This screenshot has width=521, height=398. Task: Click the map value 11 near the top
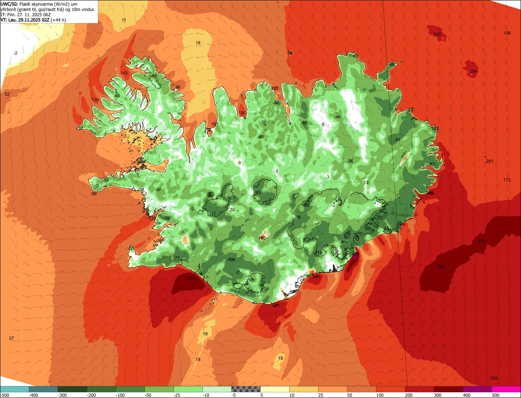click(x=124, y=20)
